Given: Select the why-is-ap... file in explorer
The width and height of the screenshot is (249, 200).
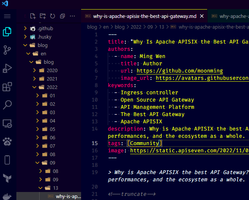Looking at the screenshot, I should 49,196.
